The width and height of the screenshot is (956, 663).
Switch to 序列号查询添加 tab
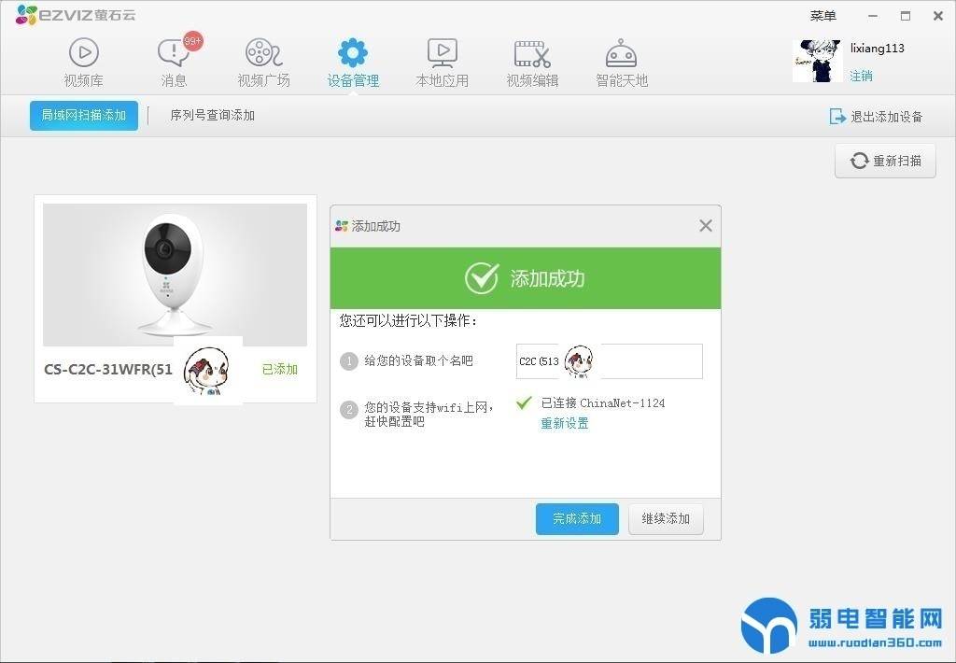tap(212, 116)
